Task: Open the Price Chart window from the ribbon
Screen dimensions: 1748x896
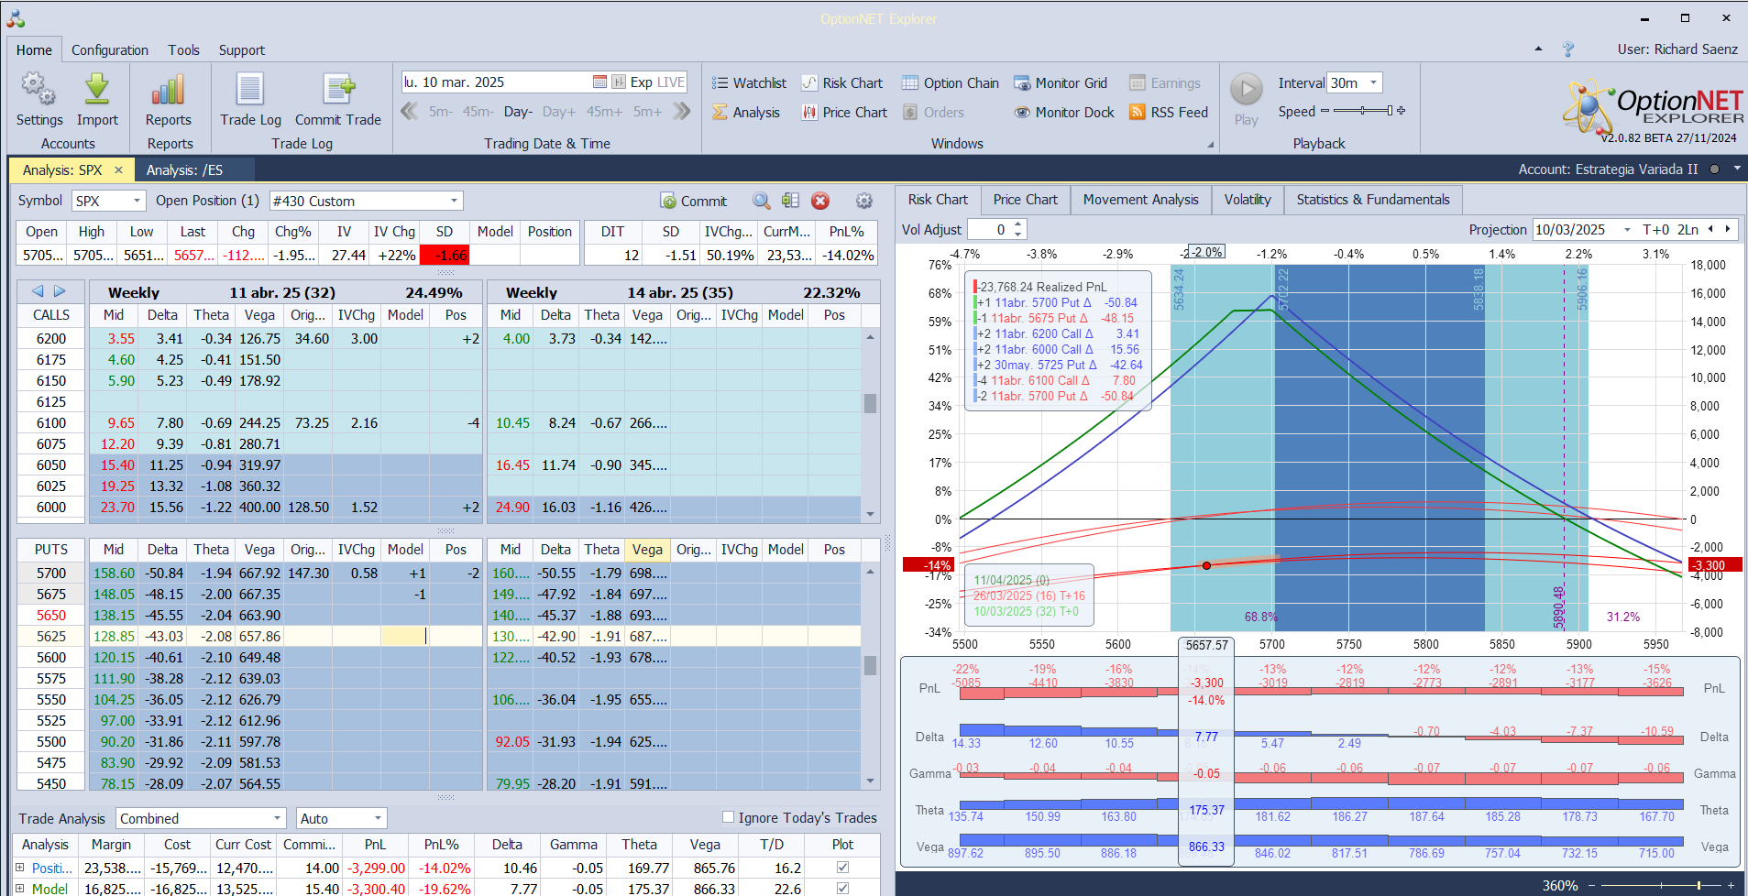Action: (x=844, y=113)
